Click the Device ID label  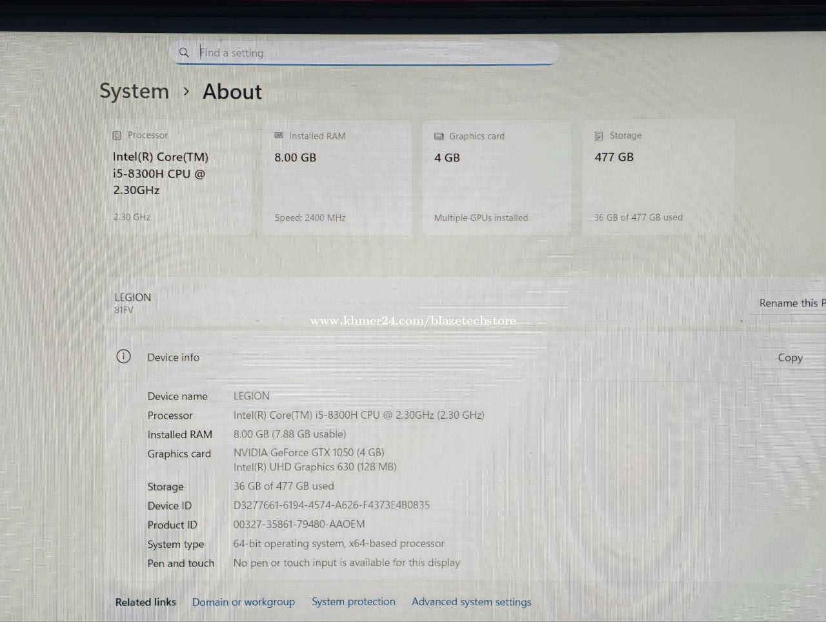170,506
